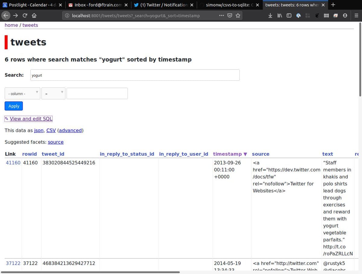Open page actions three-dot menu
The width and height of the screenshot is (362, 274).
point(221,16)
